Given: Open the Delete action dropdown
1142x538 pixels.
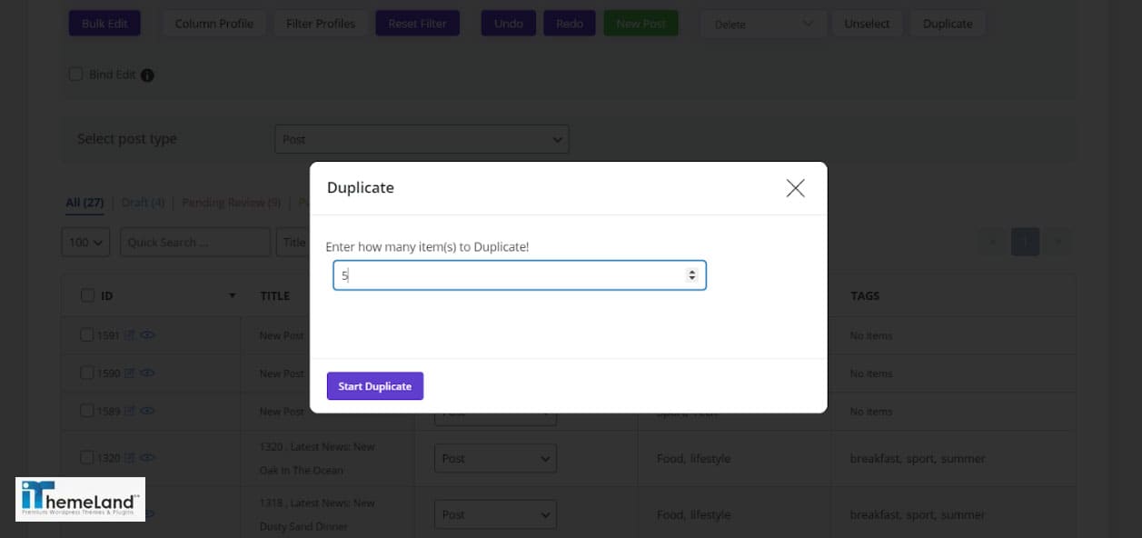Looking at the screenshot, I should pos(761,23).
